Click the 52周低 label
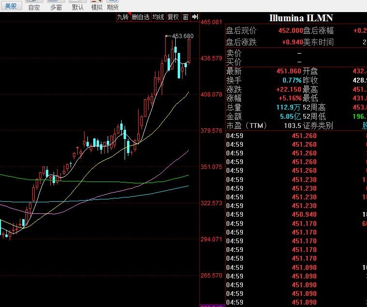Image resolution: width=367 pixels, height=307 pixels. [314, 116]
